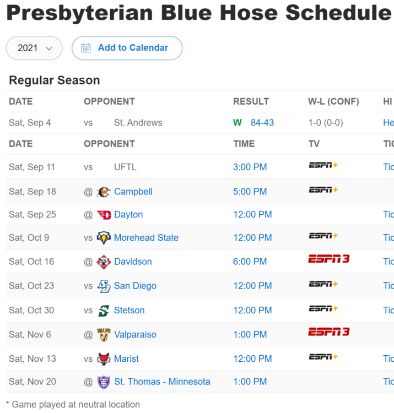394x413 pixels.
Task: Click the San Diego logo icon
Action: (104, 286)
